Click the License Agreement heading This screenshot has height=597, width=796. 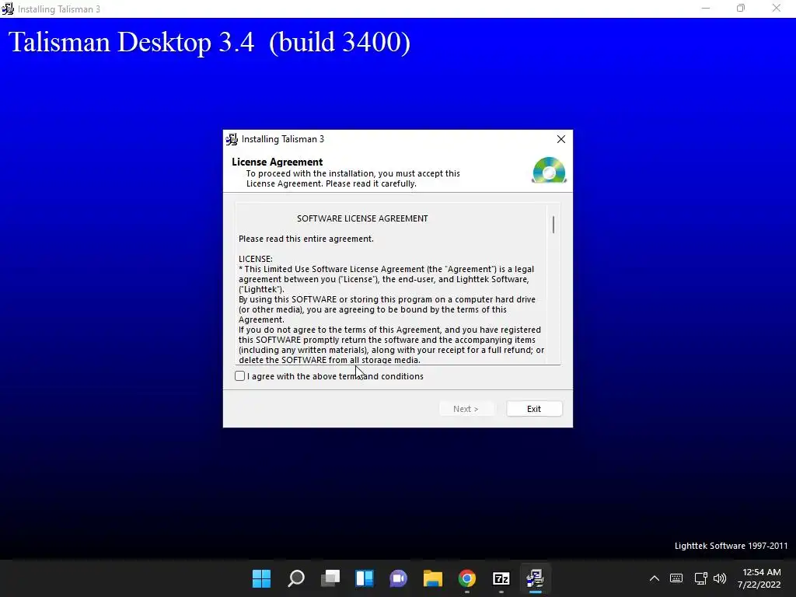[x=278, y=162]
